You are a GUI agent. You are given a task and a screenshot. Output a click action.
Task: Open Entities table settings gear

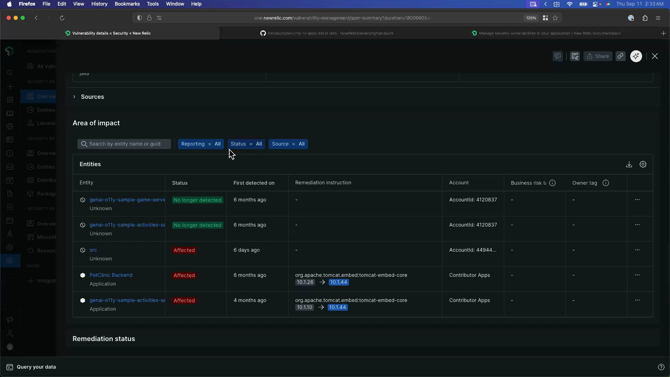click(643, 164)
